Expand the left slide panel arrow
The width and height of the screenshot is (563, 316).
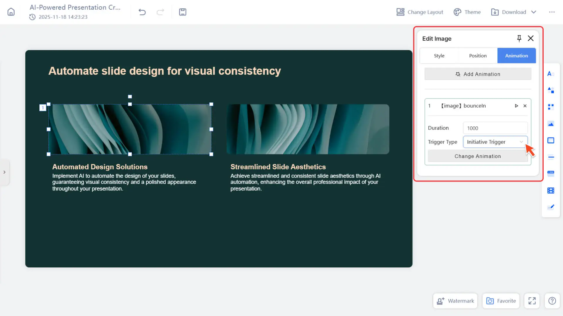pos(4,172)
